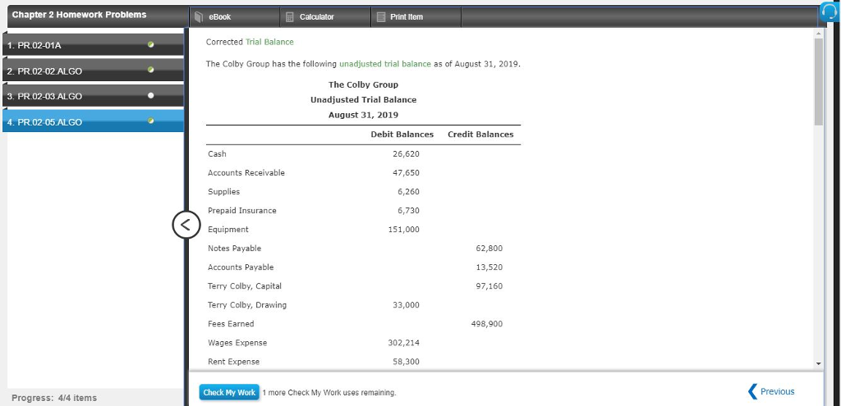Click the Equipment value 151,000
This screenshot has height=406, width=841.
click(404, 230)
